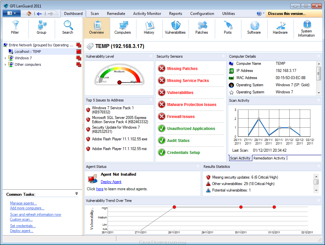Open the Custom scan link
Viewport: 325px width, 245px height.
click(x=21, y=219)
